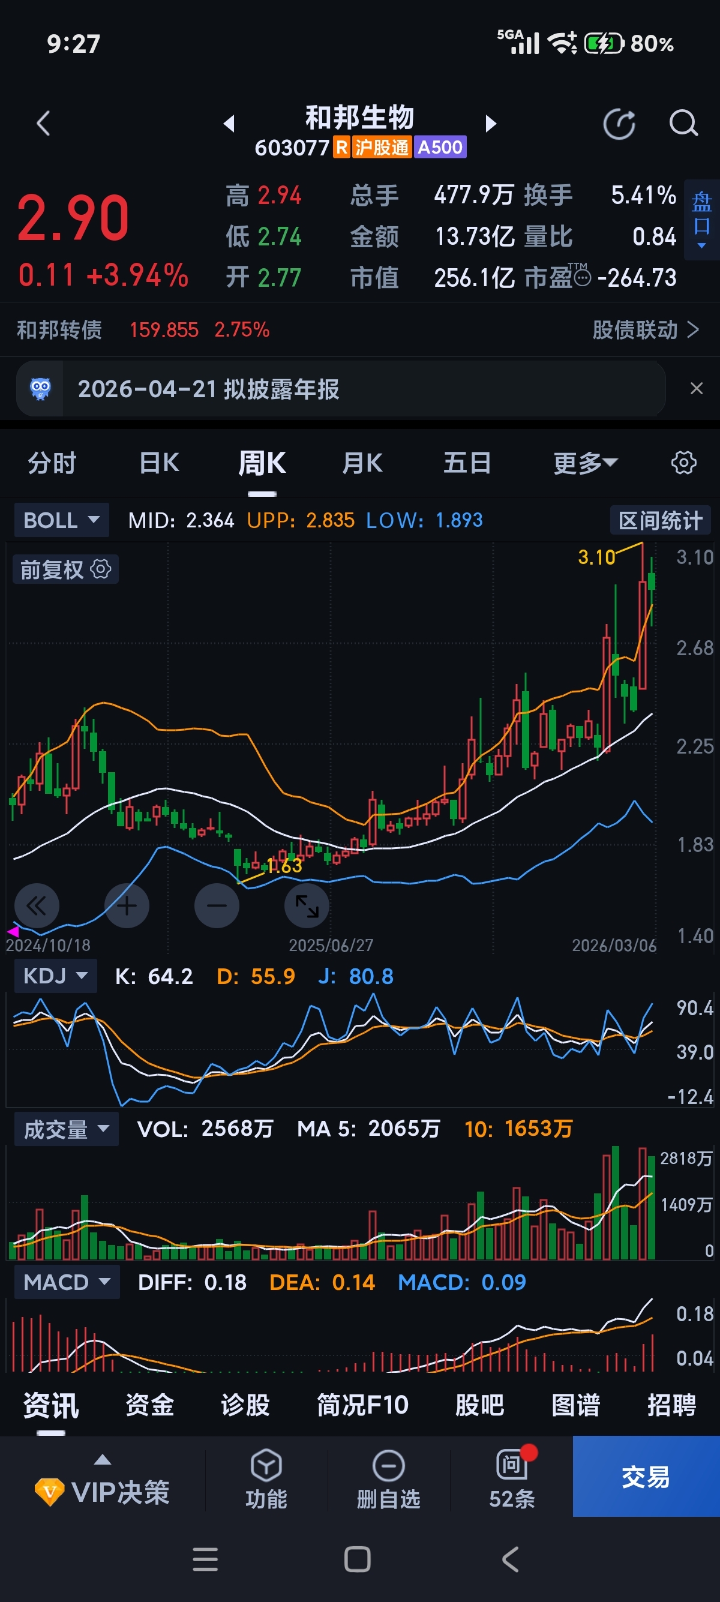Switch to 日K chart tab
Screen dimensions: 720x1602
159,463
